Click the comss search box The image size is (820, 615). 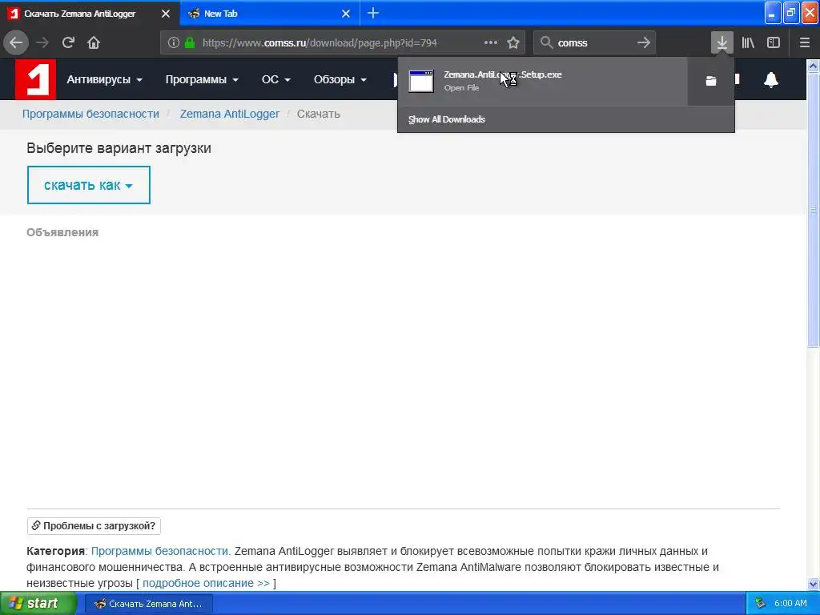[x=593, y=42]
